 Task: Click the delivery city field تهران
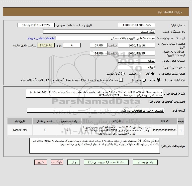click(137, 67)
